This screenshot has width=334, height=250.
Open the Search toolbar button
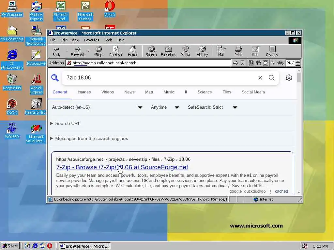coord(151,51)
